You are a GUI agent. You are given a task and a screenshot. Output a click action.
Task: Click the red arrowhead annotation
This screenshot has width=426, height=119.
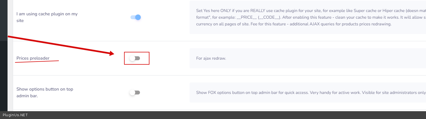[x=112, y=53]
